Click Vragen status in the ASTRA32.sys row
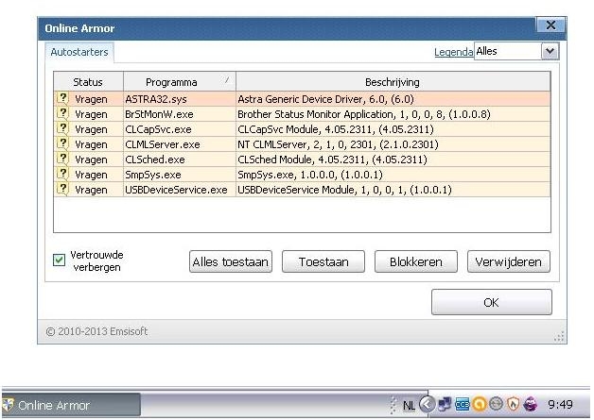594x420 pixels. (x=91, y=99)
